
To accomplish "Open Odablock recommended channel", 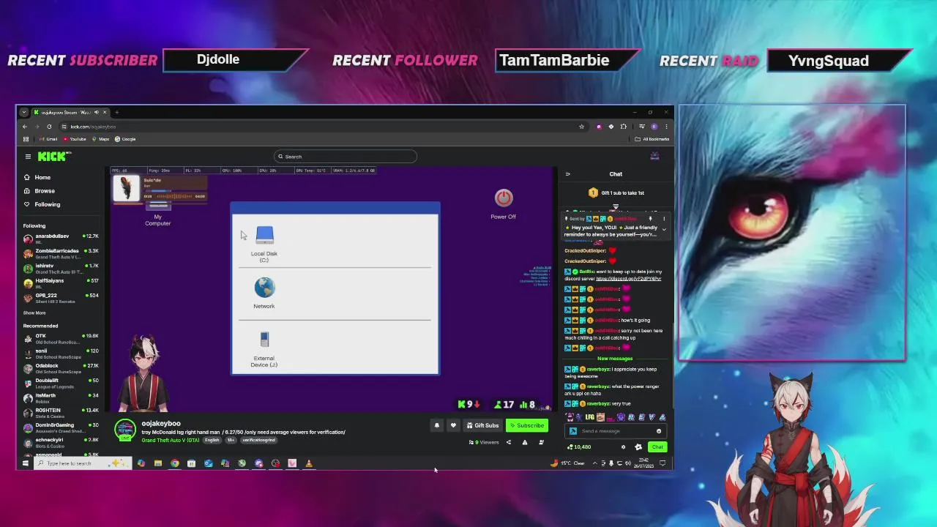I will [61, 367].
